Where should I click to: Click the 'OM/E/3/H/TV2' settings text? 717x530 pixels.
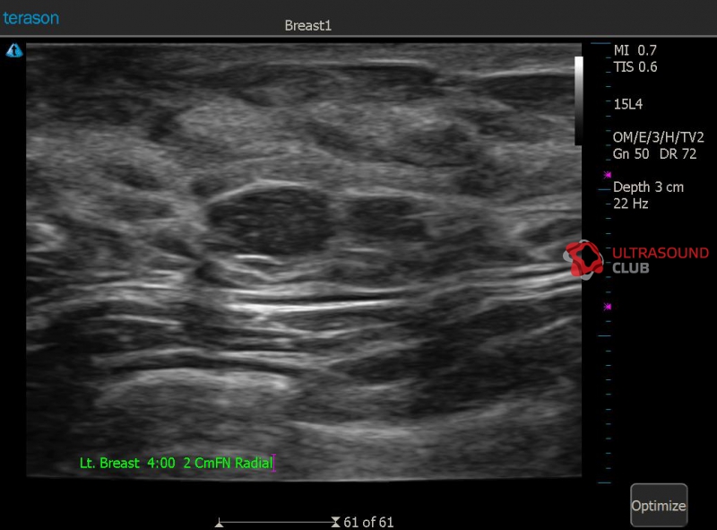pos(659,137)
